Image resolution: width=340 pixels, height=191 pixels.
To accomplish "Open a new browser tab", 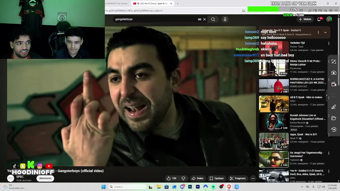I will pos(178,3).
